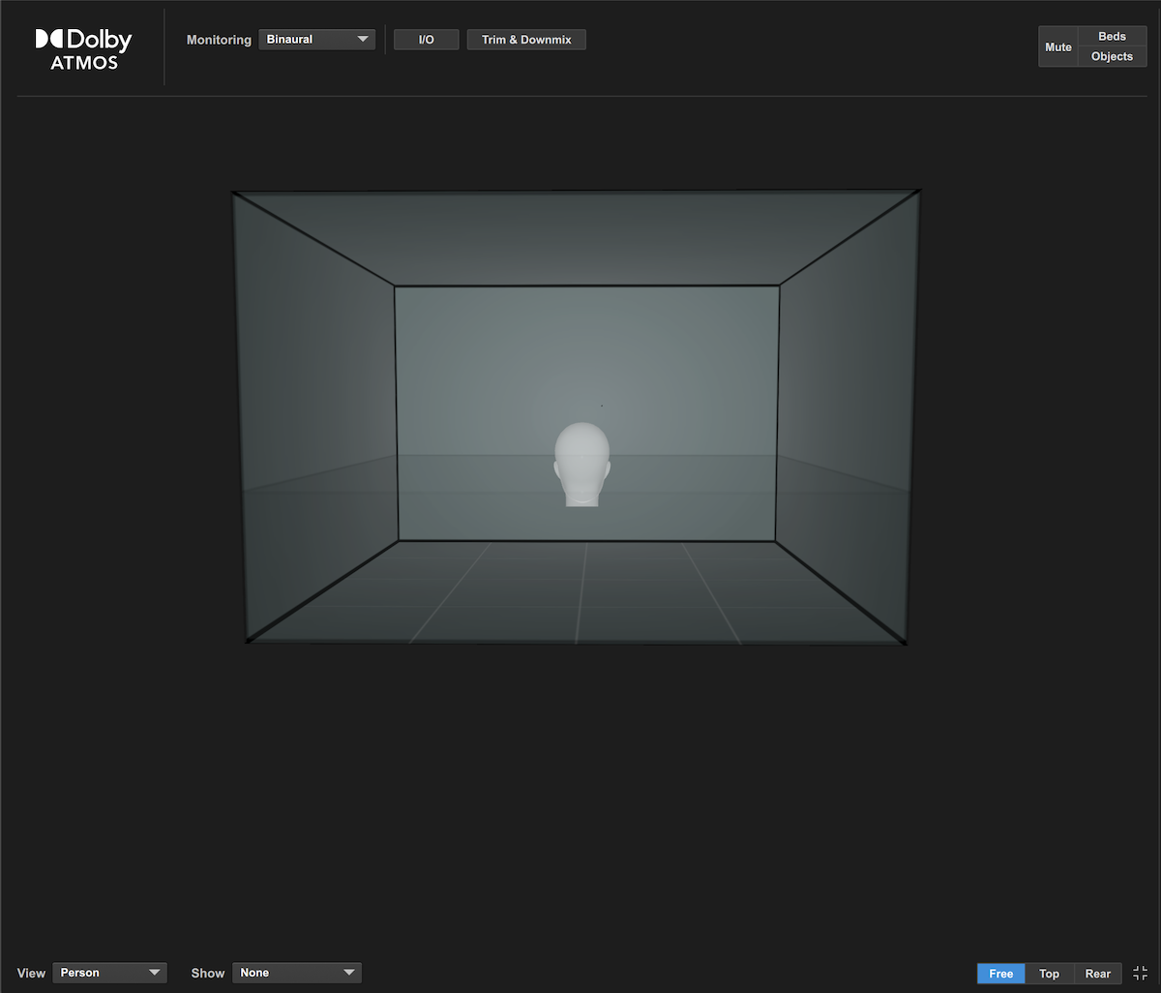The image size is (1161, 993).
Task: Click the arrow on the Show None selector
Action: coord(348,973)
